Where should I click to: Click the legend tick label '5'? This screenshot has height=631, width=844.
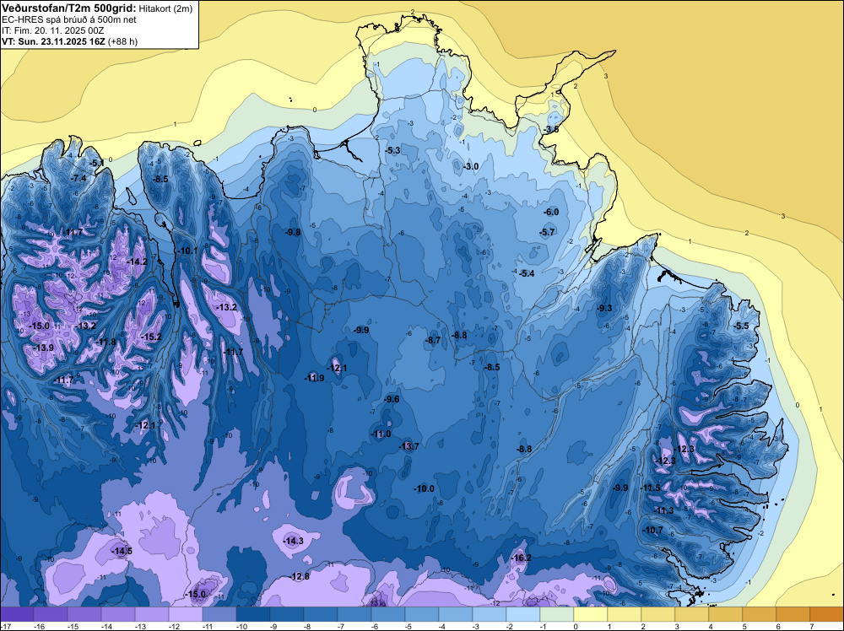coord(744,626)
